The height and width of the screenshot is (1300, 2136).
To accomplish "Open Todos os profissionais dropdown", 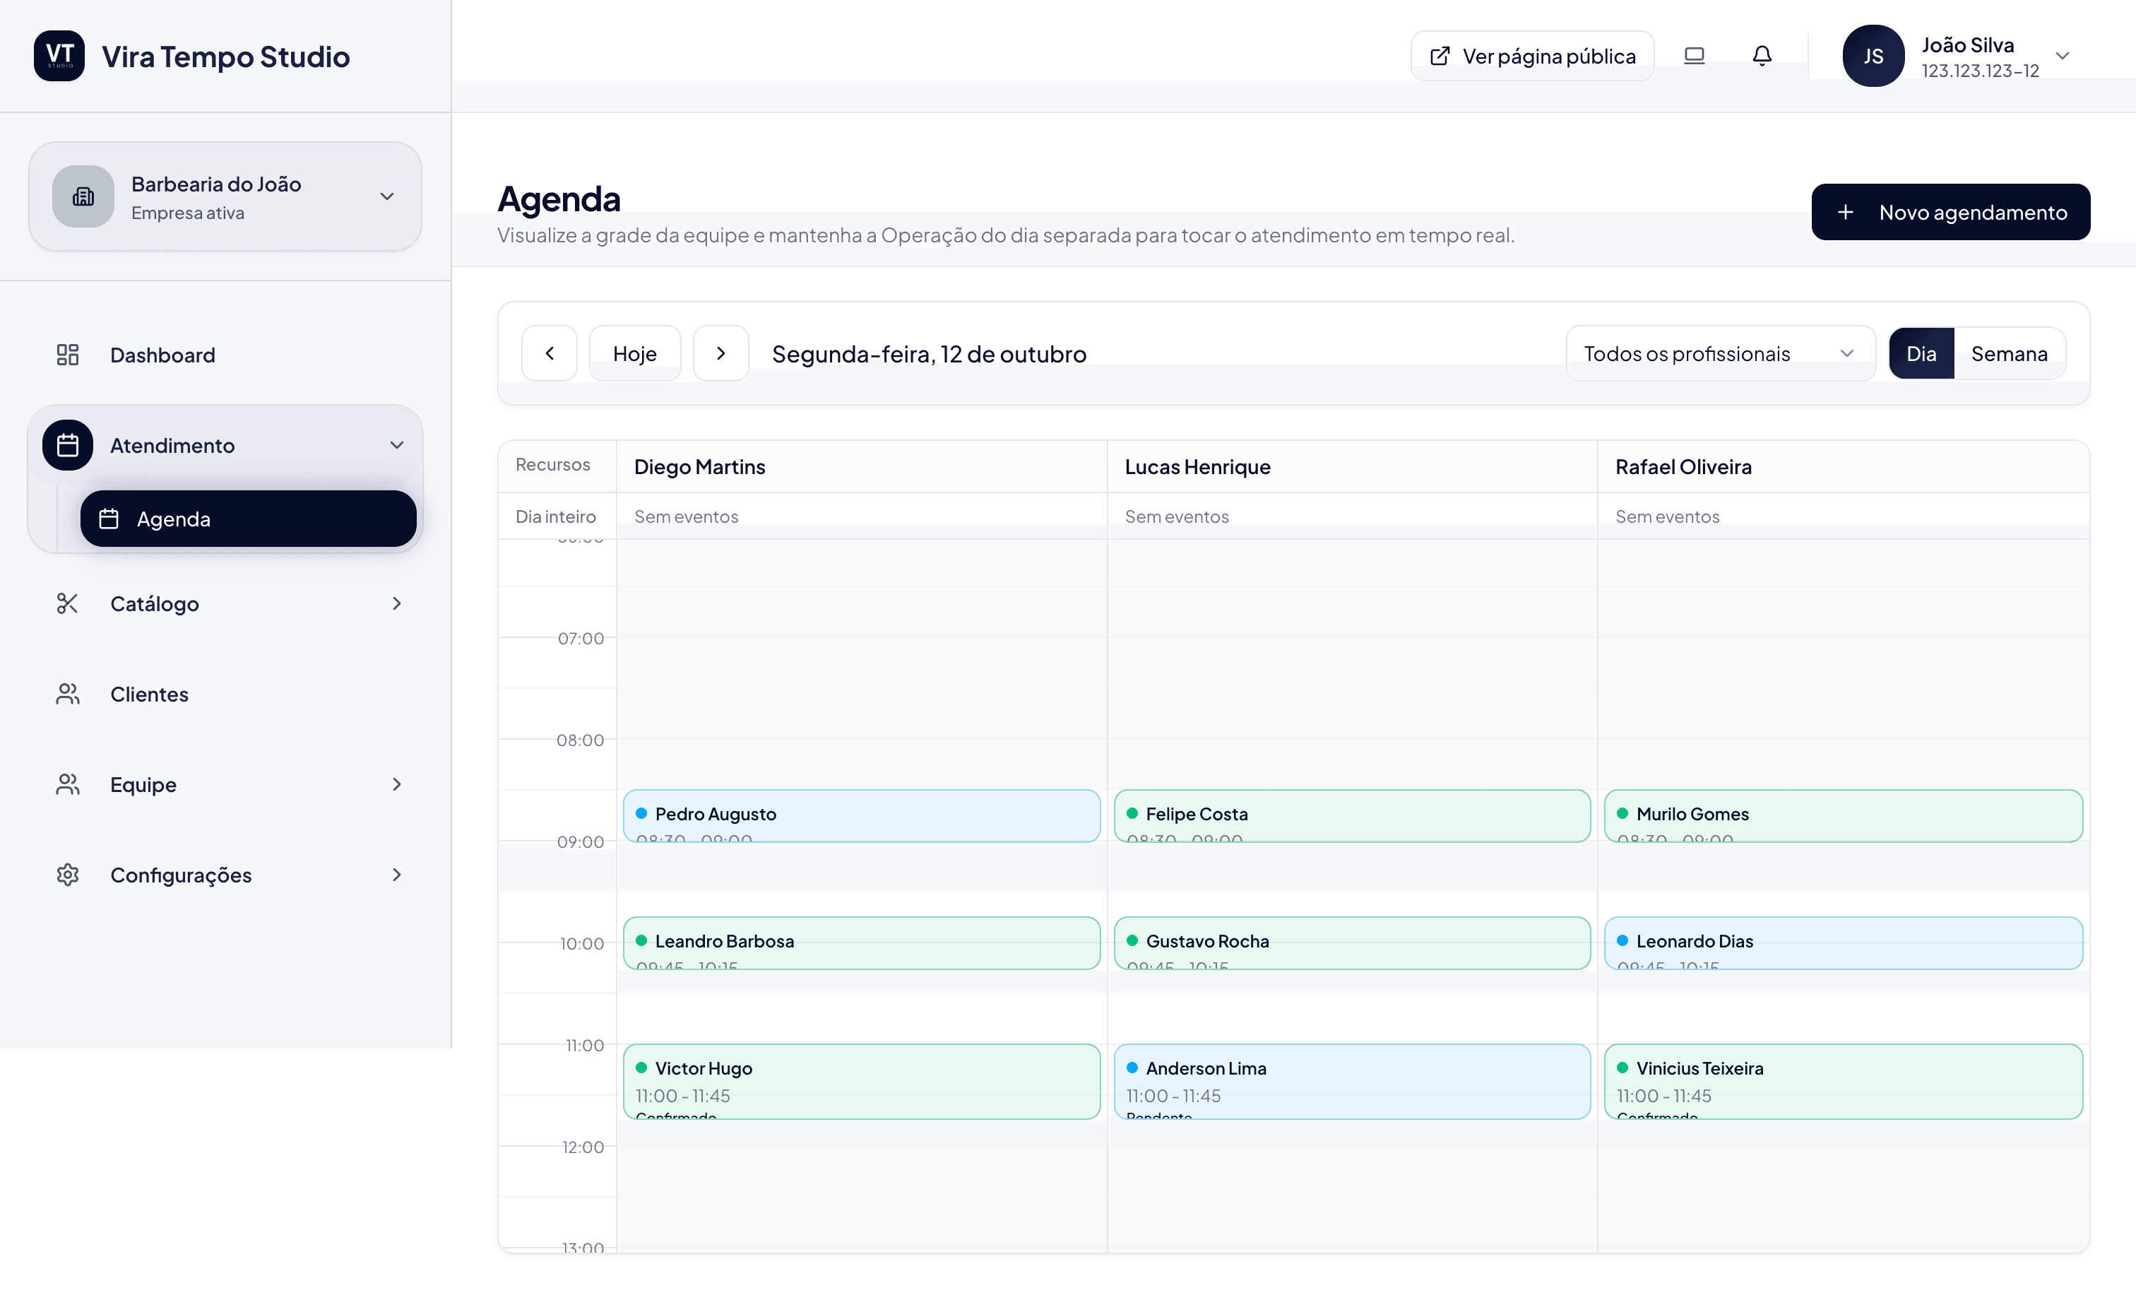I will (x=1720, y=354).
